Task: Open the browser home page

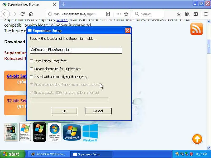Action: tap(31, 14)
